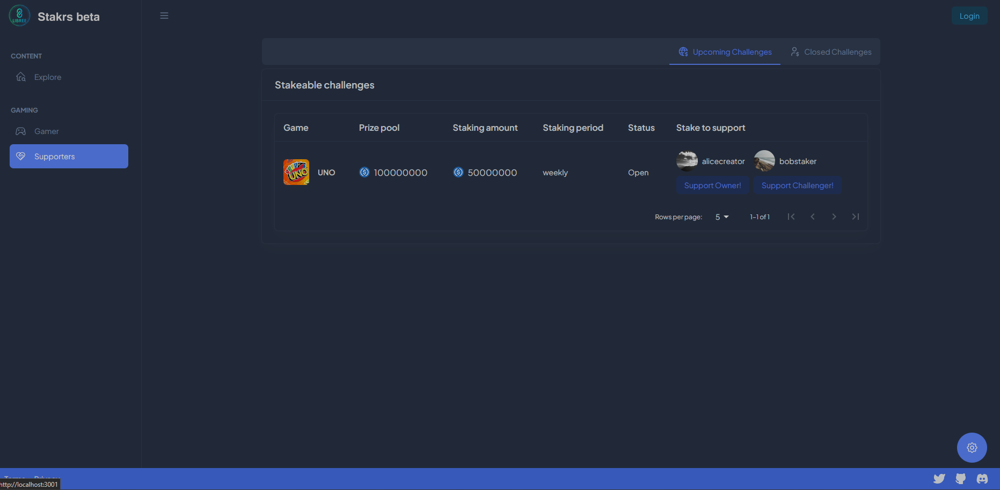Go to the next page arrow
Image resolution: width=1000 pixels, height=490 pixels.
tap(834, 217)
